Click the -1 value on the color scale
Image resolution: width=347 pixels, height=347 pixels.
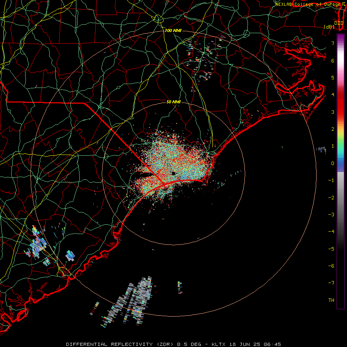(x=331, y=180)
